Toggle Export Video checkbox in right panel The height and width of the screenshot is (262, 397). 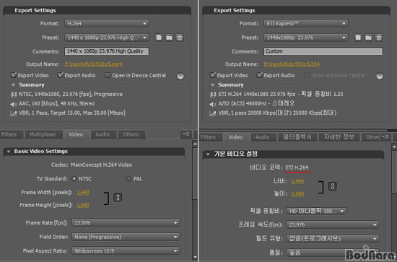212,75
